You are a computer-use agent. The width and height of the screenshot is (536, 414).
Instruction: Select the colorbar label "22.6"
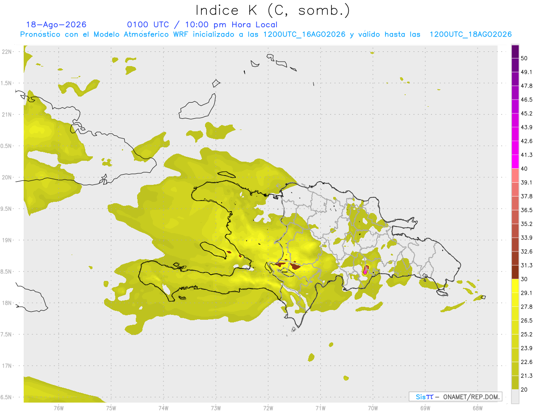[x=527, y=362]
